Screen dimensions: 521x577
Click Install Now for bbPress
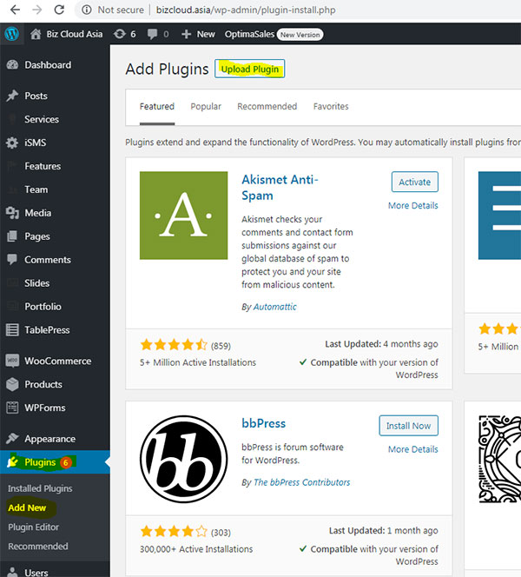click(408, 426)
